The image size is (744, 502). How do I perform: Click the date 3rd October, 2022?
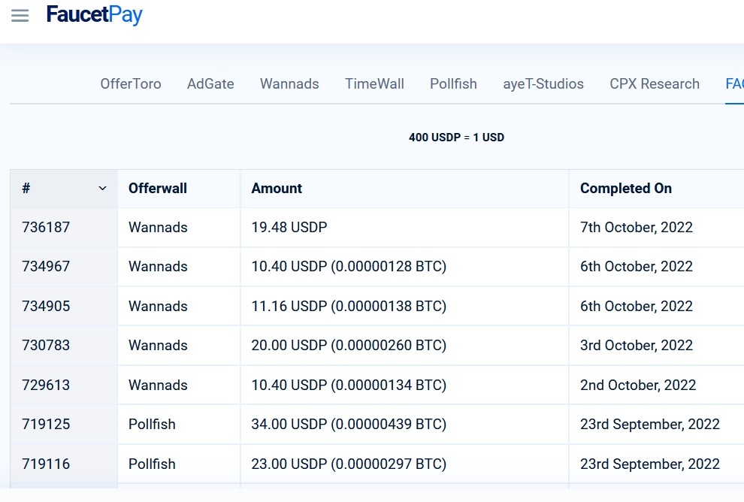(637, 345)
